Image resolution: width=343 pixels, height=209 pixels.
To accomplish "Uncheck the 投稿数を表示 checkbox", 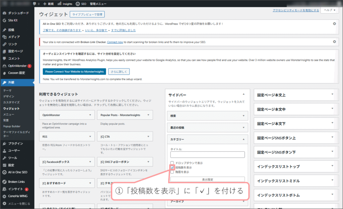I will tap(172, 168).
